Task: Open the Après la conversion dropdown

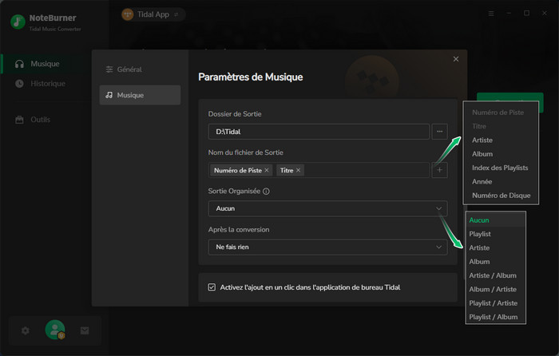Action: click(x=327, y=247)
